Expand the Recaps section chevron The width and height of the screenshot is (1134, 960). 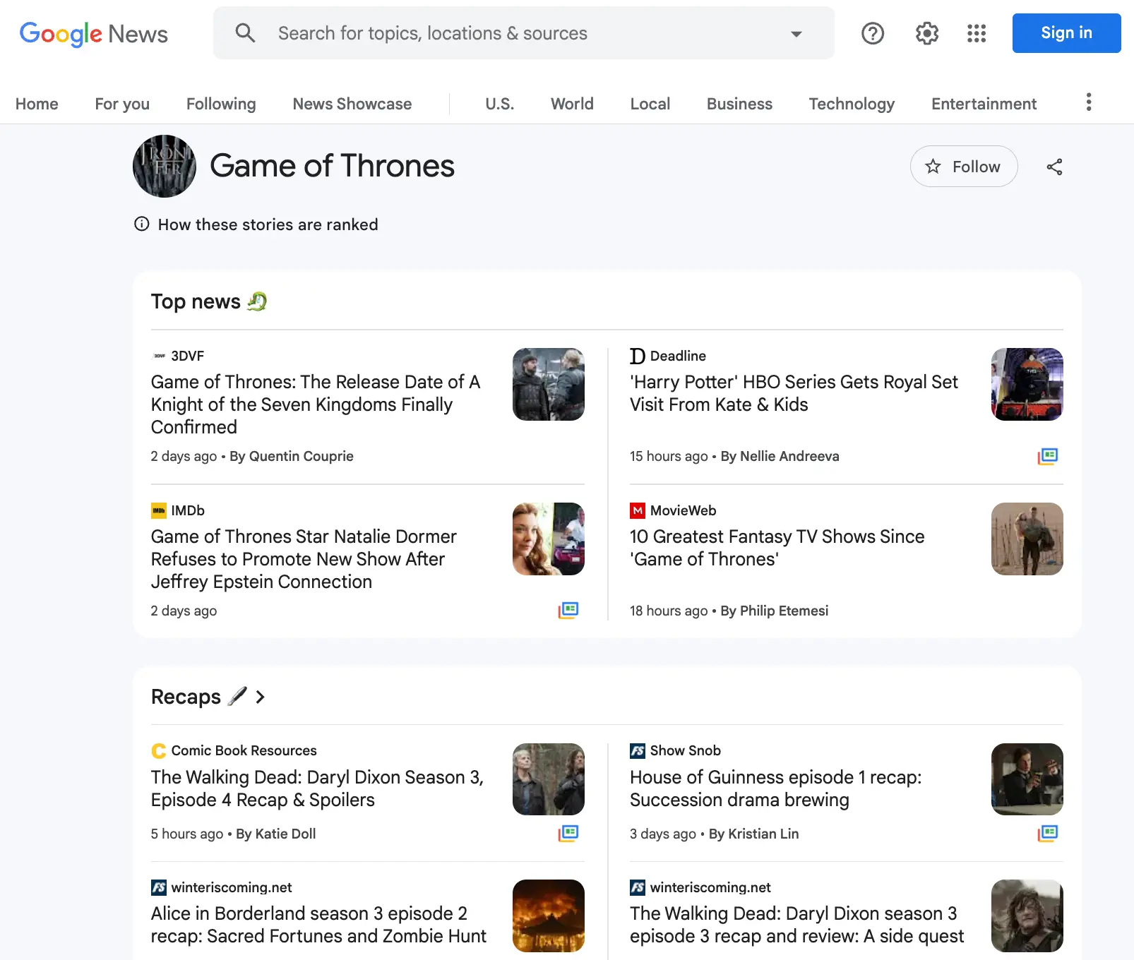pos(261,697)
